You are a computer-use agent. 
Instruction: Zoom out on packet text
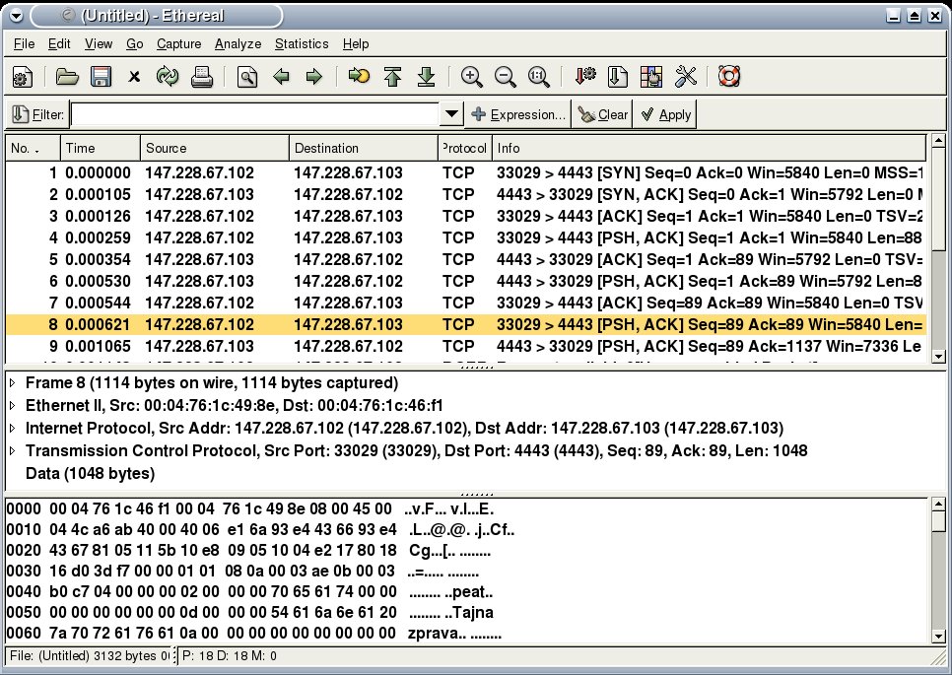tap(505, 77)
